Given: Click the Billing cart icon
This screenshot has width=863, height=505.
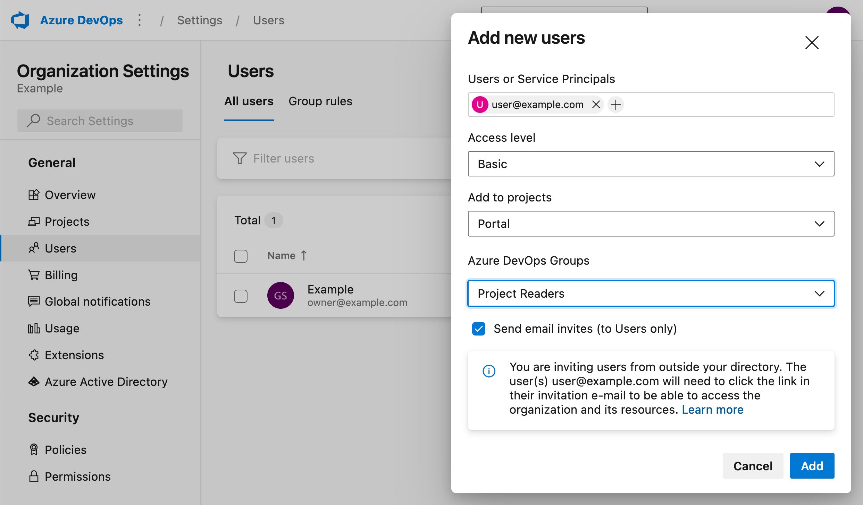Looking at the screenshot, I should [x=34, y=275].
